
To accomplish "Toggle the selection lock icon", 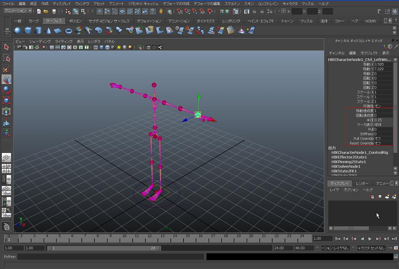I will tap(161, 12).
